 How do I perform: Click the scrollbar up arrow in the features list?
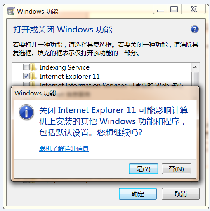pos(195,67)
